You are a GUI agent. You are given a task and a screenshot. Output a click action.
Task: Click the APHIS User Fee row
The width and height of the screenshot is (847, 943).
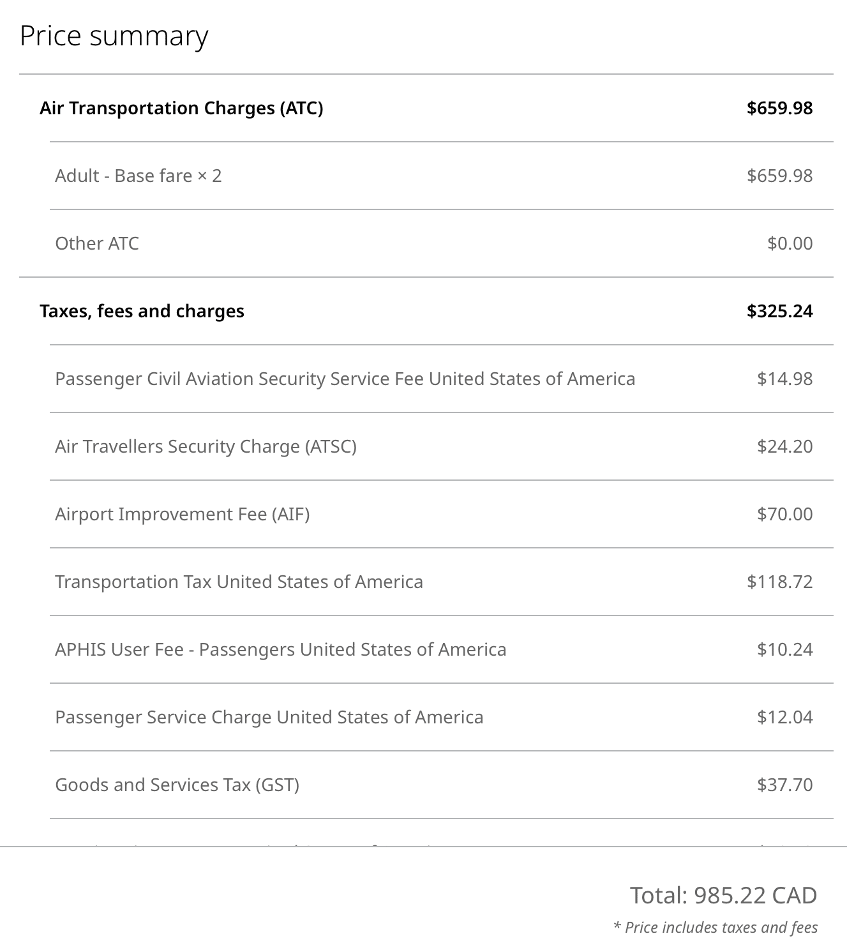pyautogui.click(x=280, y=649)
